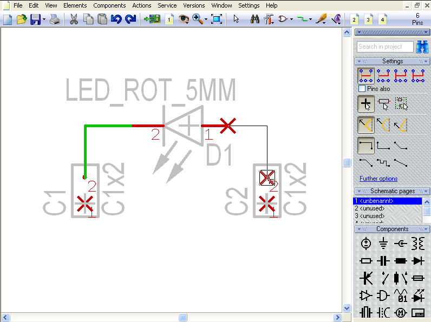Screen dimensions: 431x322
Task: Toggle the right-angle wire bend mode
Action: [366, 145]
